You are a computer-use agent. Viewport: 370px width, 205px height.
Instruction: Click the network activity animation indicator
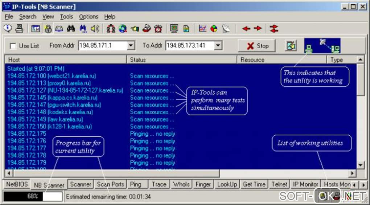(x=322, y=45)
